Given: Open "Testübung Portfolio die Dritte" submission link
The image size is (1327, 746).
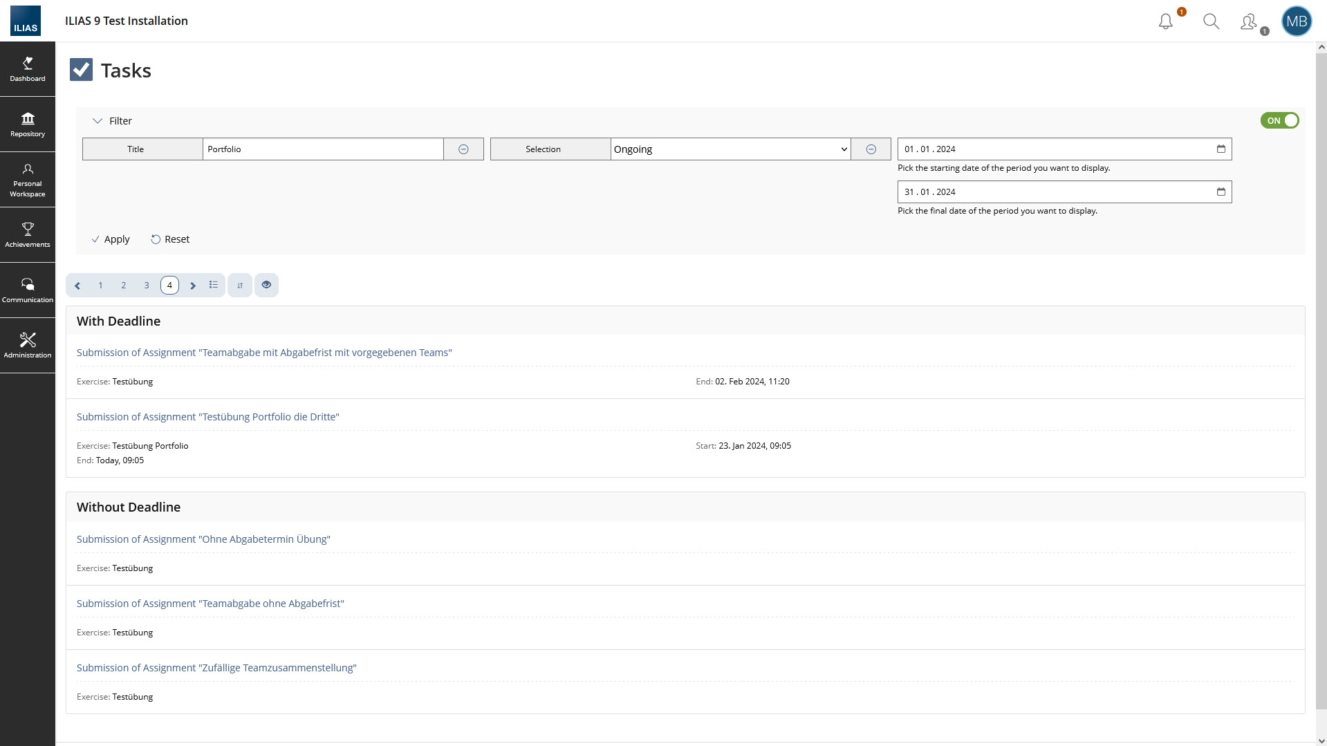Looking at the screenshot, I should coord(207,417).
